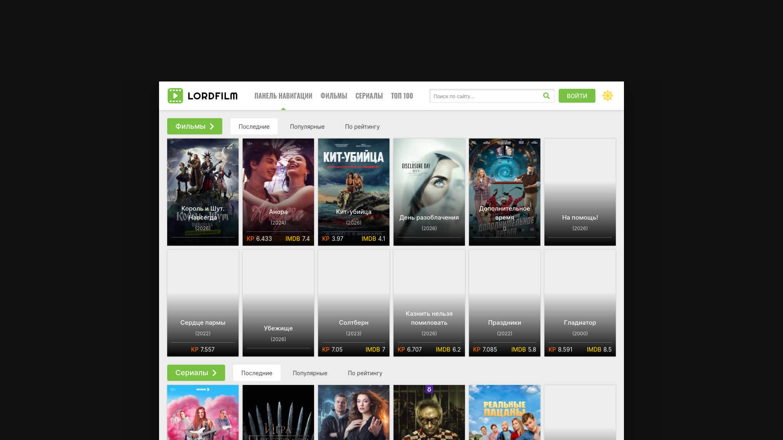Open the Сериалы menu item
The height and width of the screenshot is (440, 783).
[369, 96]
